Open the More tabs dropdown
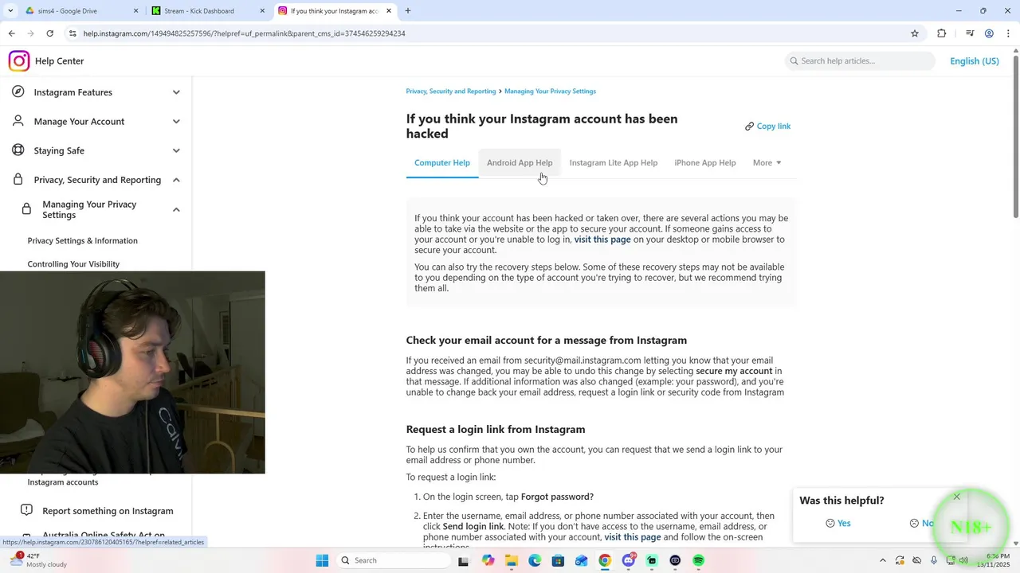This screenshot has width=1020, height=573. [767, 162]
